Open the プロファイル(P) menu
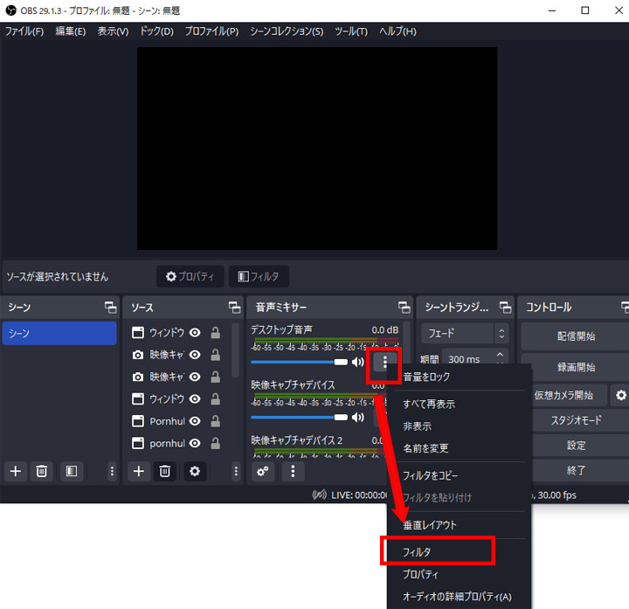 tap(211, 31)
